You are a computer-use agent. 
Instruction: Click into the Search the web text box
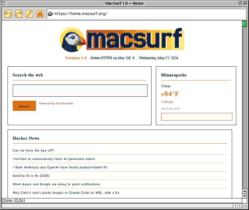pyautogui.click(x=80, y=90)
